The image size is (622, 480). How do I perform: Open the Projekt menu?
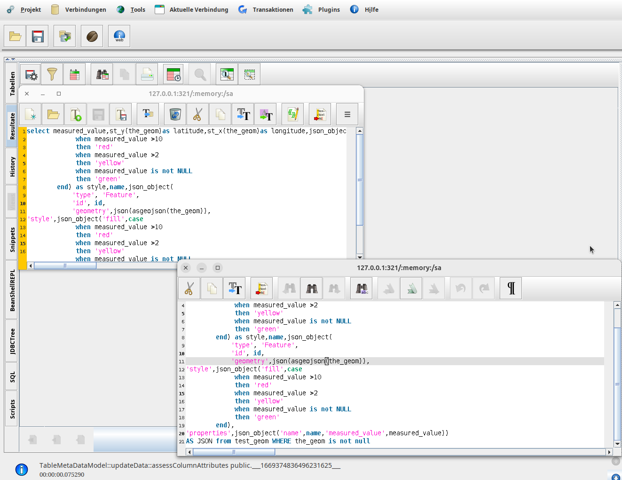click(x=24, y=9)
